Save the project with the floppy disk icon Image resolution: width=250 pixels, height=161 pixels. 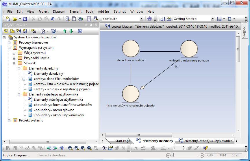pos(25,19)
